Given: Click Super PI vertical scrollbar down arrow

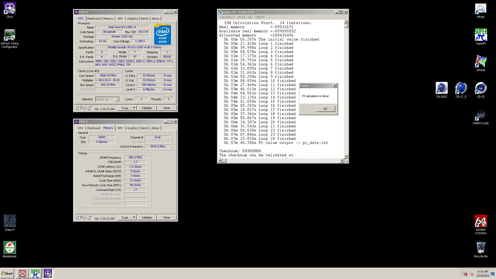Looking at the screenshot, I should click(346, 157).
